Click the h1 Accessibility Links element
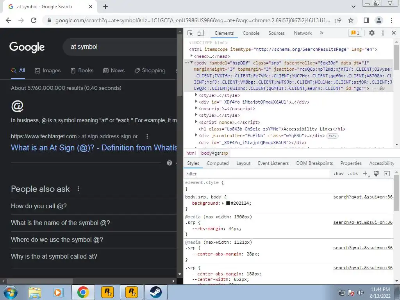 pyautogui.click(x=272, y=129)
